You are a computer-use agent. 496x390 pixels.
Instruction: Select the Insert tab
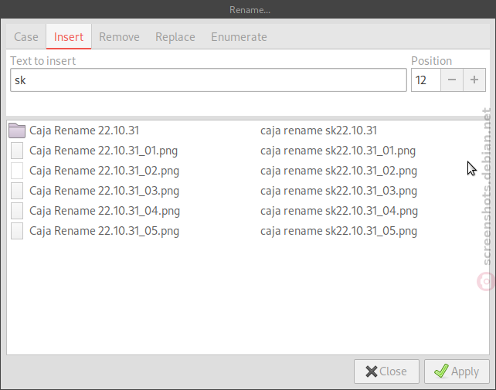coord(69,37)
